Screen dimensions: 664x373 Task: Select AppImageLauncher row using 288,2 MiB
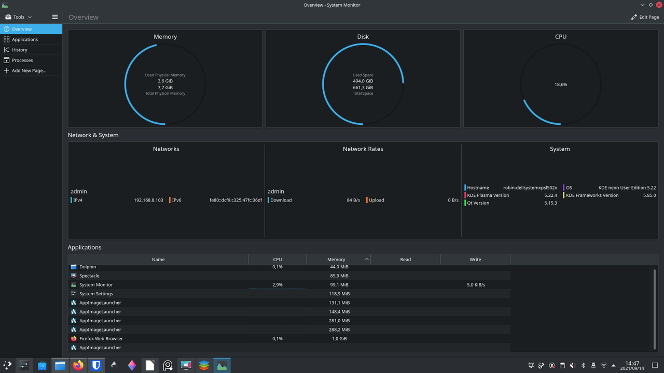coord(289,329)
